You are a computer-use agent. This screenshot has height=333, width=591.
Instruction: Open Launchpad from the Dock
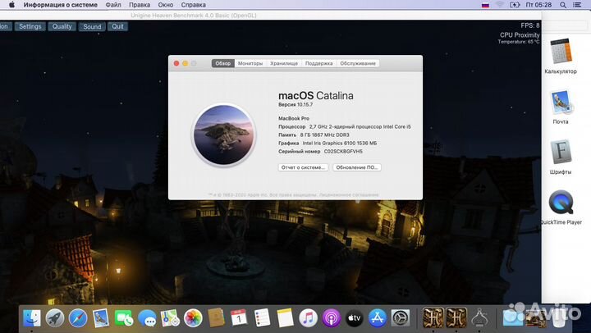tap(55, 318)
